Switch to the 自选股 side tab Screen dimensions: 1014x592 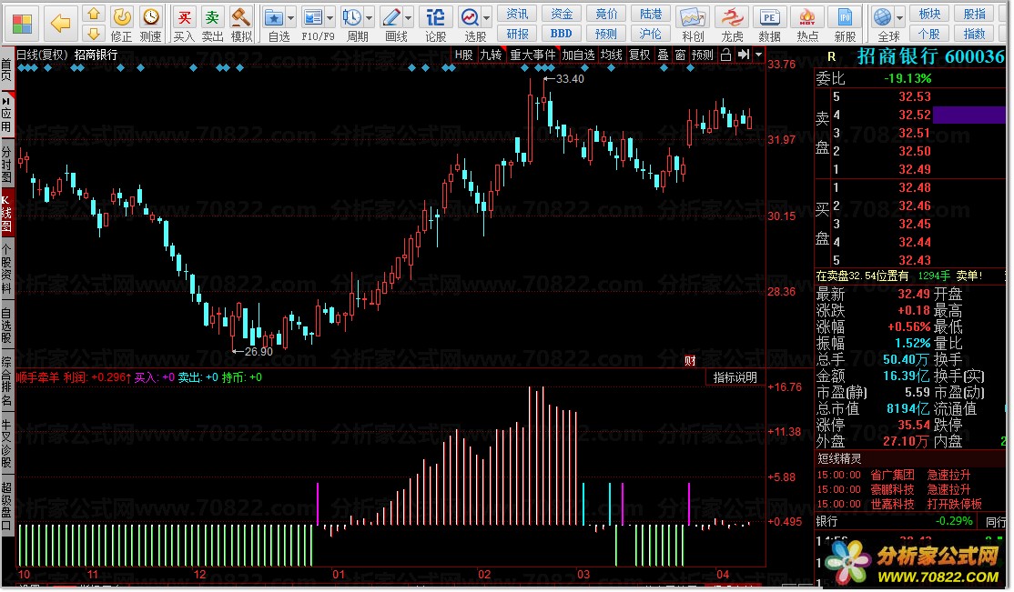click(x=6, y=325)
